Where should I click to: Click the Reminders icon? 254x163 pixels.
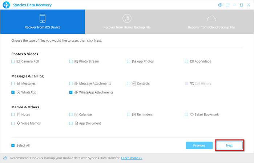(134, 114)
